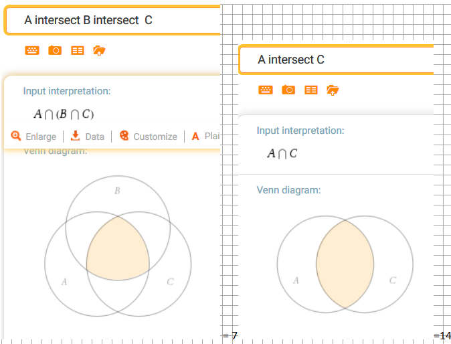Click the A ∩ (B ∩ C) formula
This screenshot has height=344, width=451.
64,114
